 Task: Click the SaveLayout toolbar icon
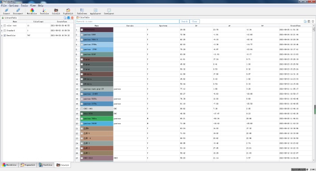[x=109, y=11]
